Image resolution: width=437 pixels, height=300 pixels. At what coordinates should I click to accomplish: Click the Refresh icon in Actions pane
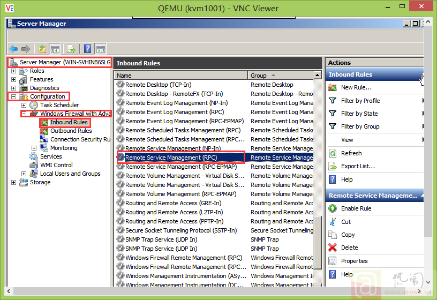(x=333, y=153)
